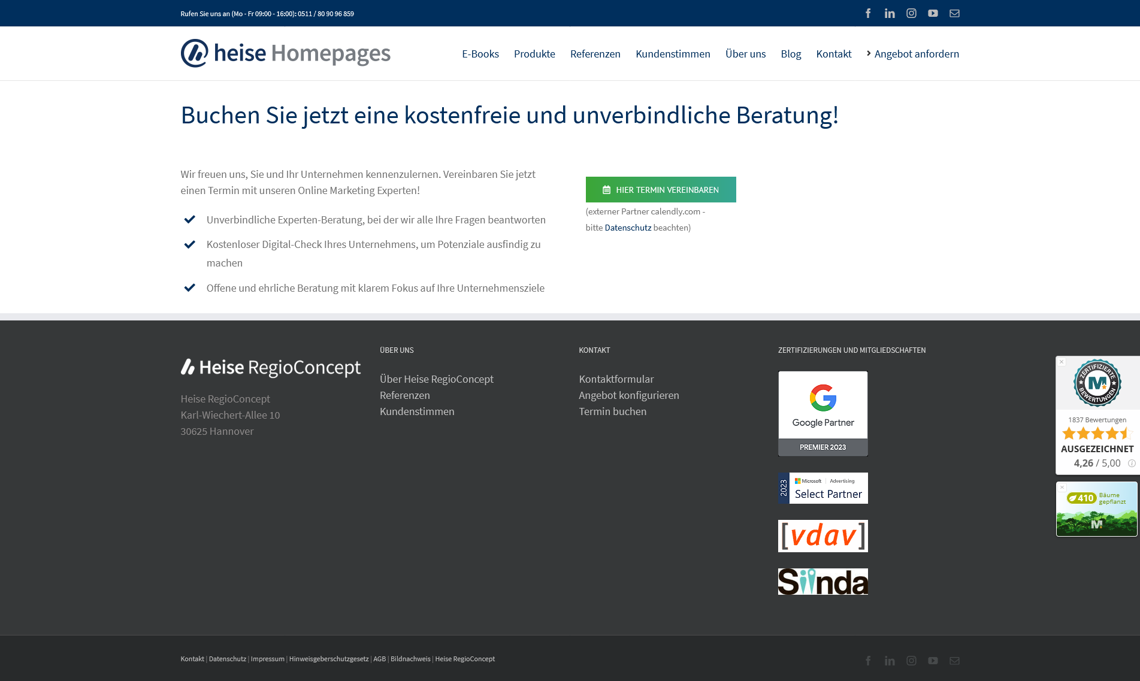Image resolution: width=1140 pixels, height=681 pixels.
Task: Click the Hier Termin Vereinbaren button
Action: 660,190
